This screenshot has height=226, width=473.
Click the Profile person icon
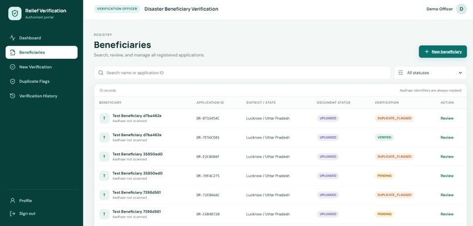click(12, 201)
